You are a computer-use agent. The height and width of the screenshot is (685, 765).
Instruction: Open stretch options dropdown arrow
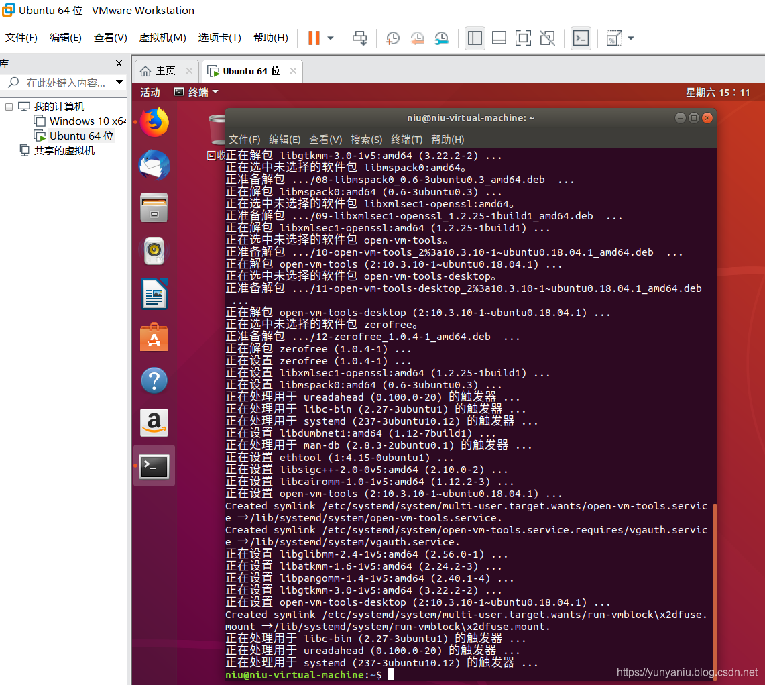pos(631,38)
